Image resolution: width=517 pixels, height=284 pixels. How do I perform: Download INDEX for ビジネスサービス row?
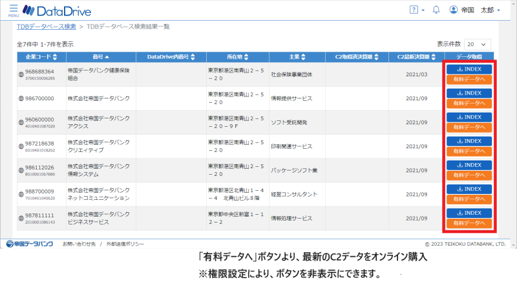point(469,213)
